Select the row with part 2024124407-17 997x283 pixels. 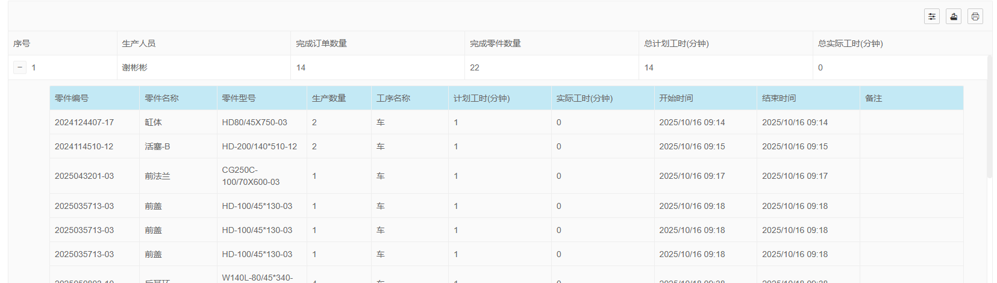tap(84, 122)
